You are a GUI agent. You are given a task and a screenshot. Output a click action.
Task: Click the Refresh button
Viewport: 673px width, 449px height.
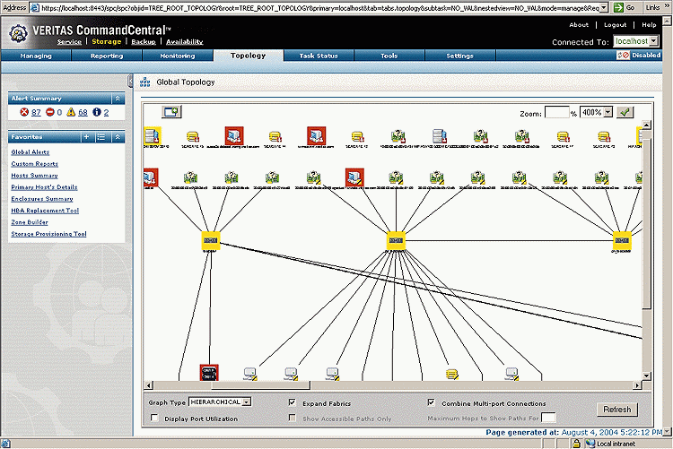click(617, 410)
